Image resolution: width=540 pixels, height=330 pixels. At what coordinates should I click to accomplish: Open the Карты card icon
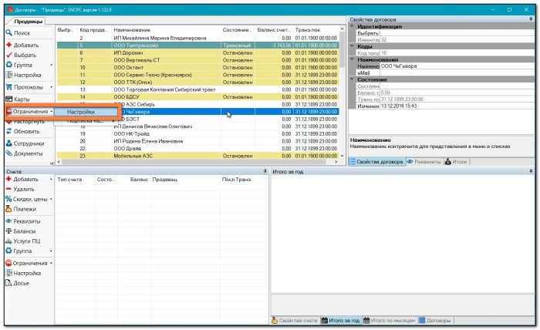[9, 99]
